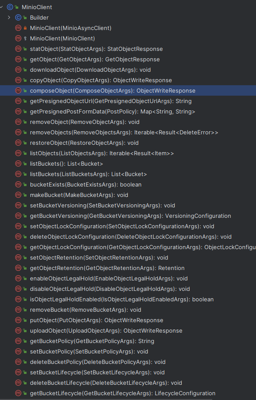
Task: Select getPresignedObjectUrl method
Action: 111,101
